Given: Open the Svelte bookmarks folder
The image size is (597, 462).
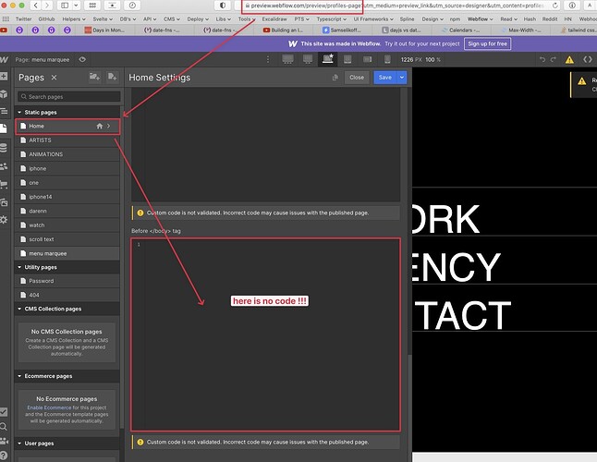Looking at the screenshot, I should (x=103, y=19).
